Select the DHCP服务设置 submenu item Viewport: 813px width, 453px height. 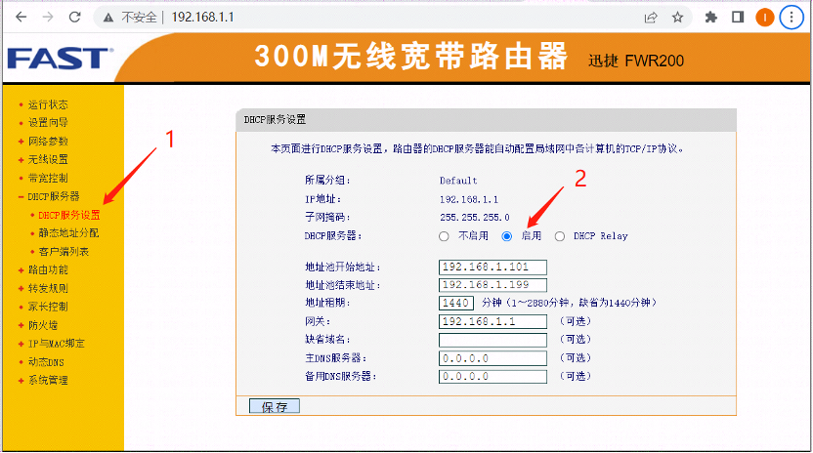tap(69, 215)
